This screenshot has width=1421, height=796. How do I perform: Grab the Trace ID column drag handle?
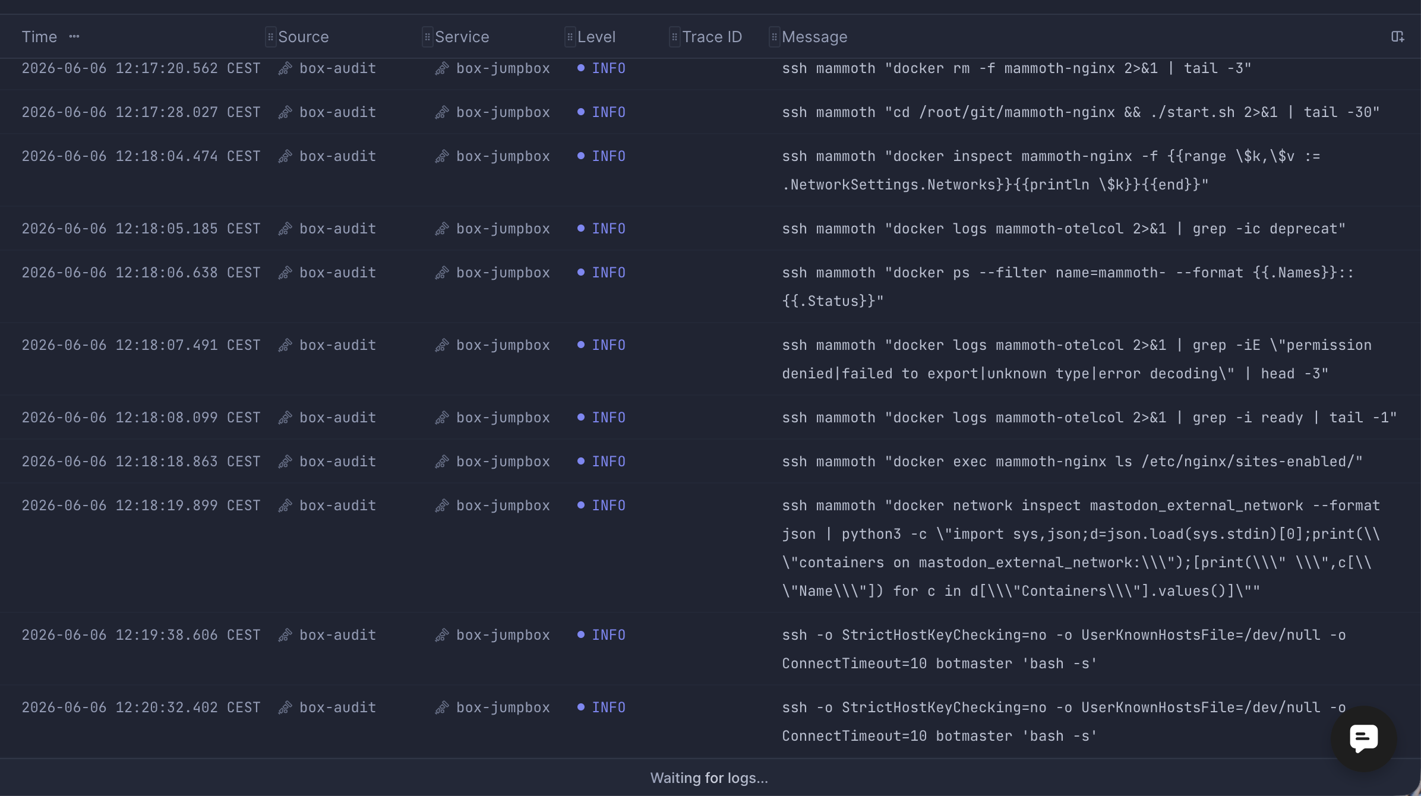tap(674, 37)
